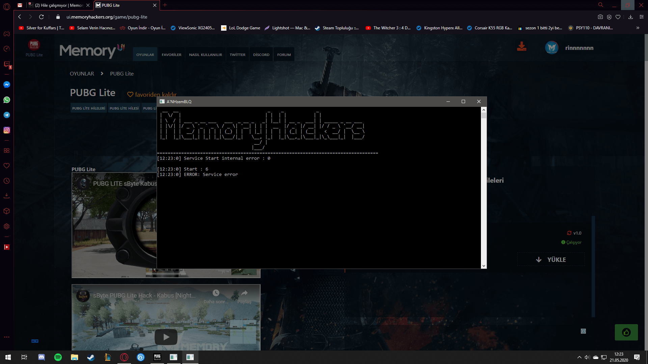Open the Windows notification center
This screenshot has height=364, width=648.
(x=637, y=357)
